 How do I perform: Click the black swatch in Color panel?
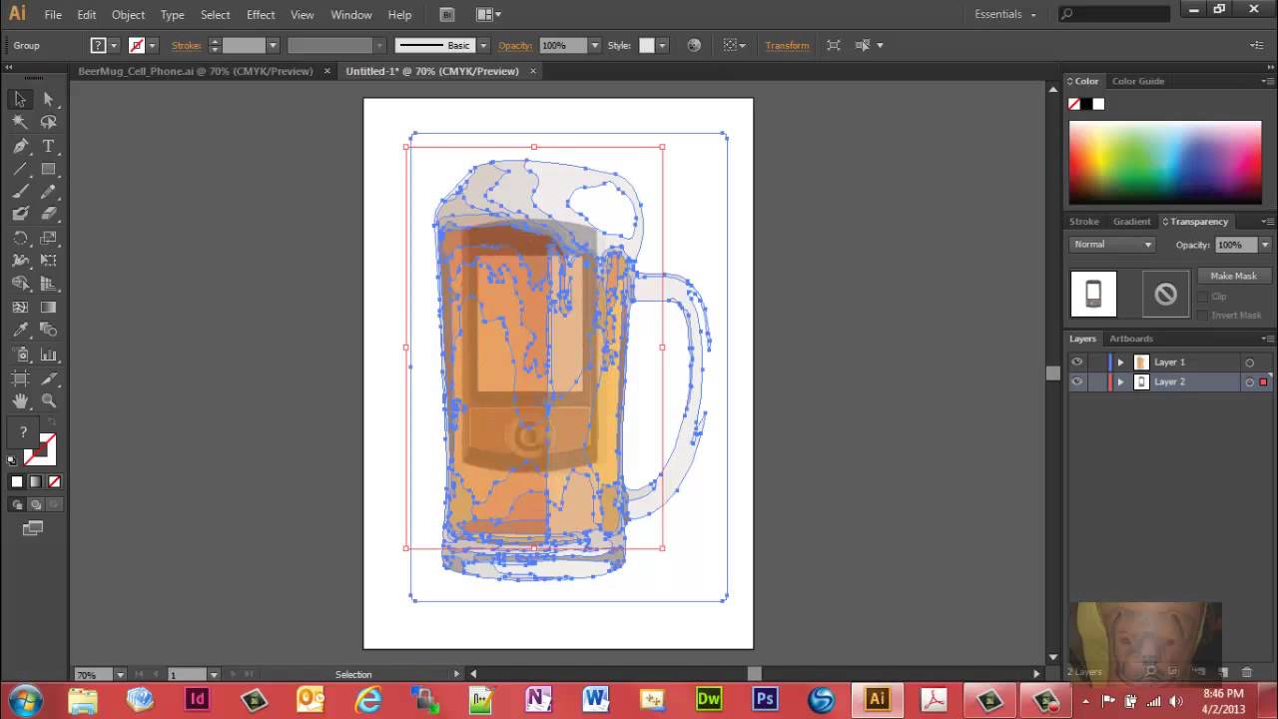tap(1086, 104)
